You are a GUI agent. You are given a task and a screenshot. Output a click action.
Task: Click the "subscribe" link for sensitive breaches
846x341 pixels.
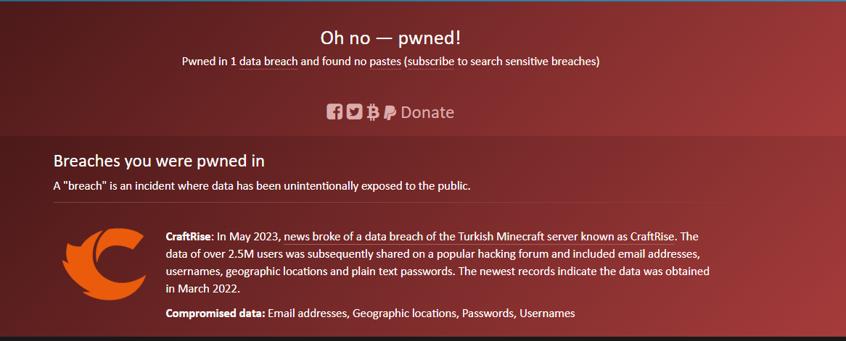pos(431,62)
